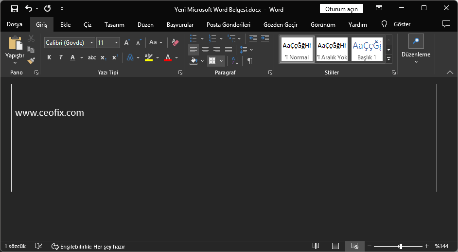The height and width of the screenshot is (252, 458).
Task: Open highlight color dropdown arrow
Action: (x=158, y=57)
